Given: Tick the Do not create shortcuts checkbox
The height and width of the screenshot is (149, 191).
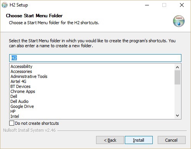Looking at the screenshot, I should tap(11, 123).
